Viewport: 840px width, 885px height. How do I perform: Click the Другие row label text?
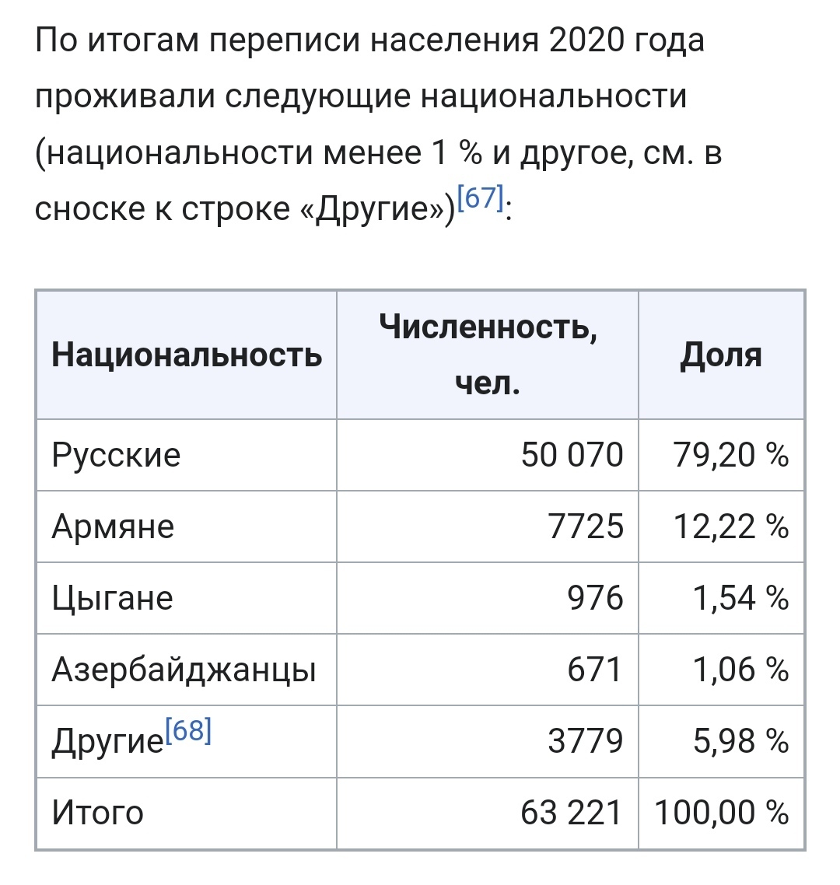[x=107, y=743]
